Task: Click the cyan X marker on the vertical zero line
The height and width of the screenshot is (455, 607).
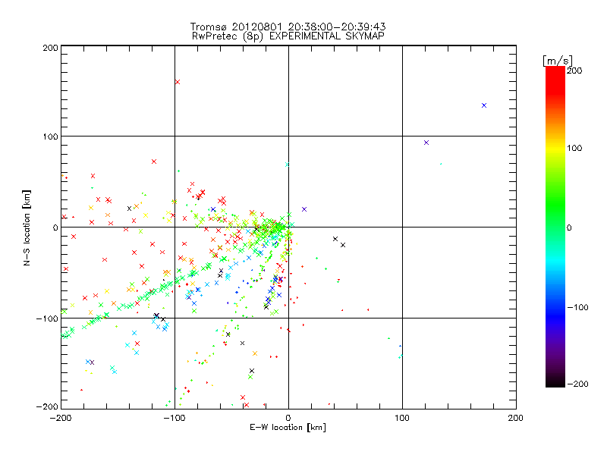Action: (288, 165)
